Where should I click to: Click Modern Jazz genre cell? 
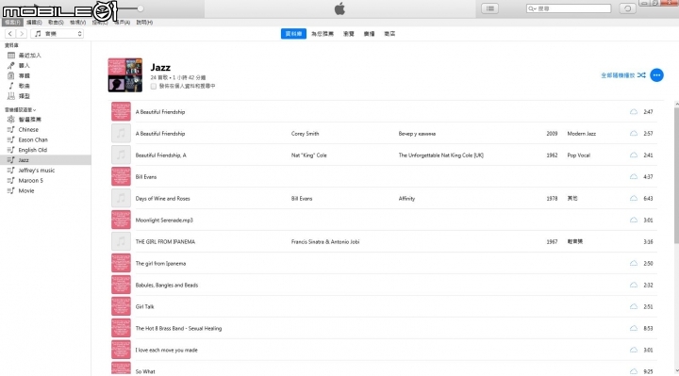(582, 134)
